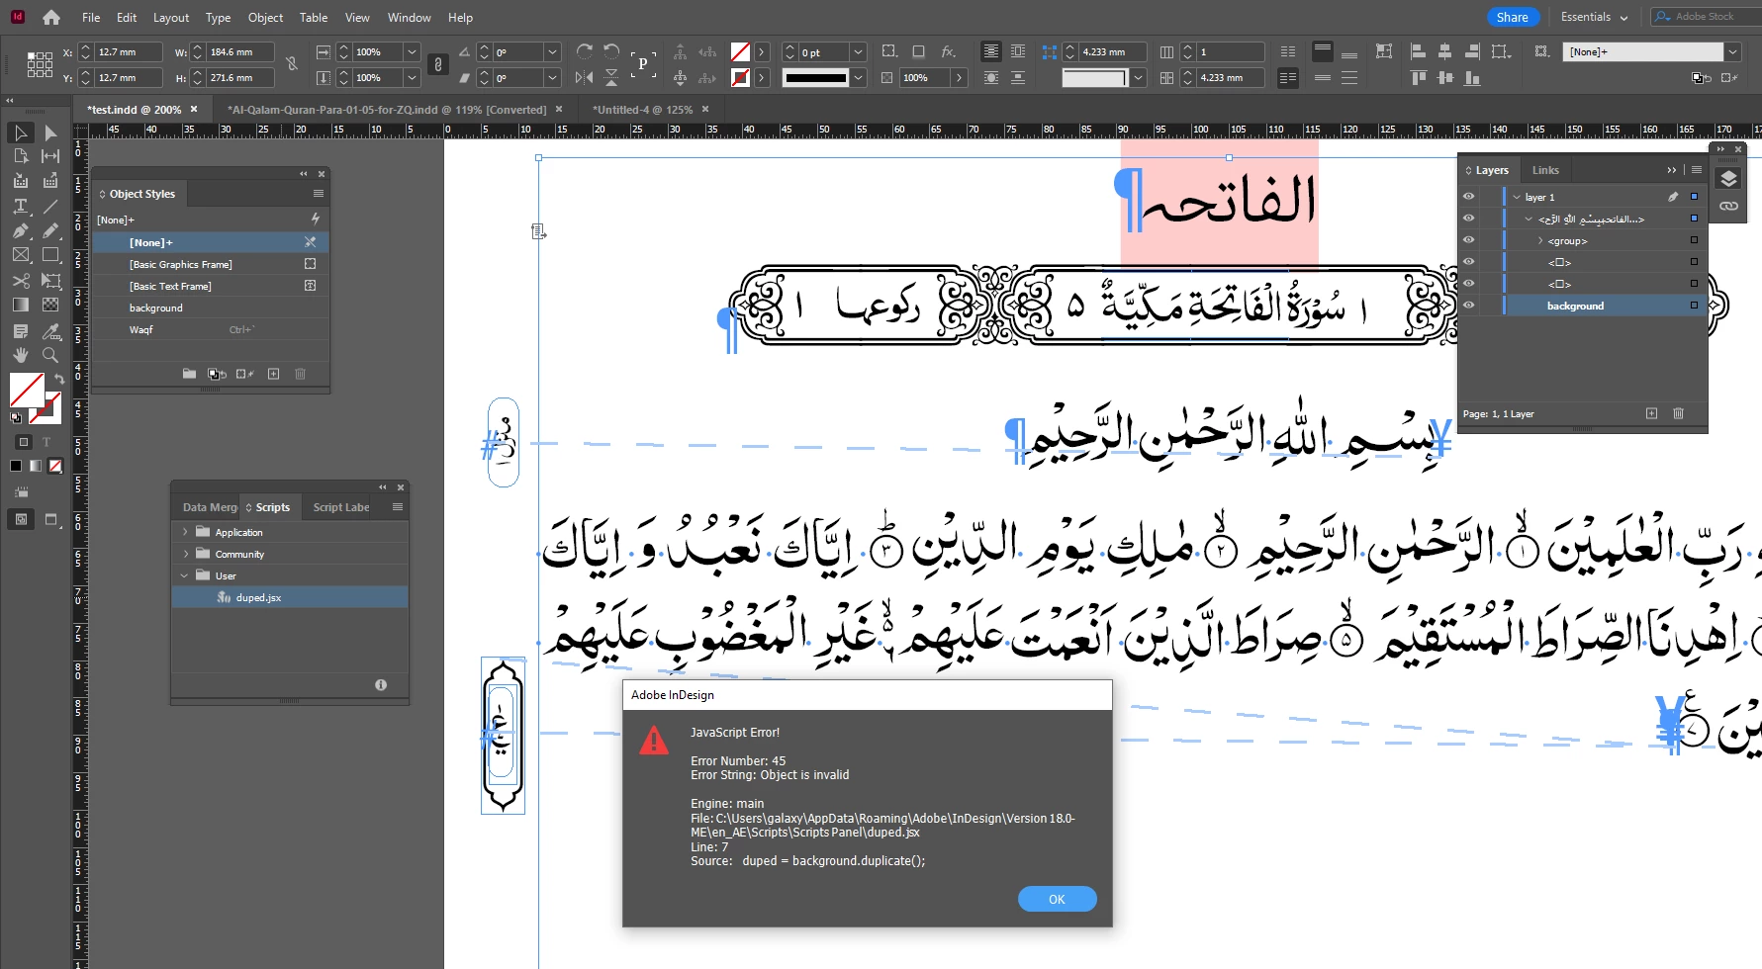The width and height of the screenshot is (1762, 969).
Task: Select the Apply Color black swatch
Action: click(16, 466)
